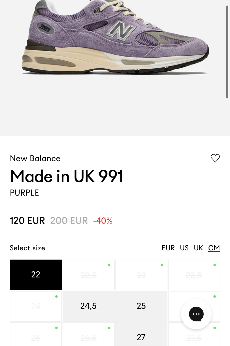Choose size 24,5 cm
Image resolution: width=230 pixels, height=346 pixels.
[x=88, y=306]
